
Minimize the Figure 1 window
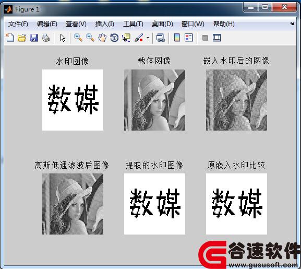[x=250, y=7]
